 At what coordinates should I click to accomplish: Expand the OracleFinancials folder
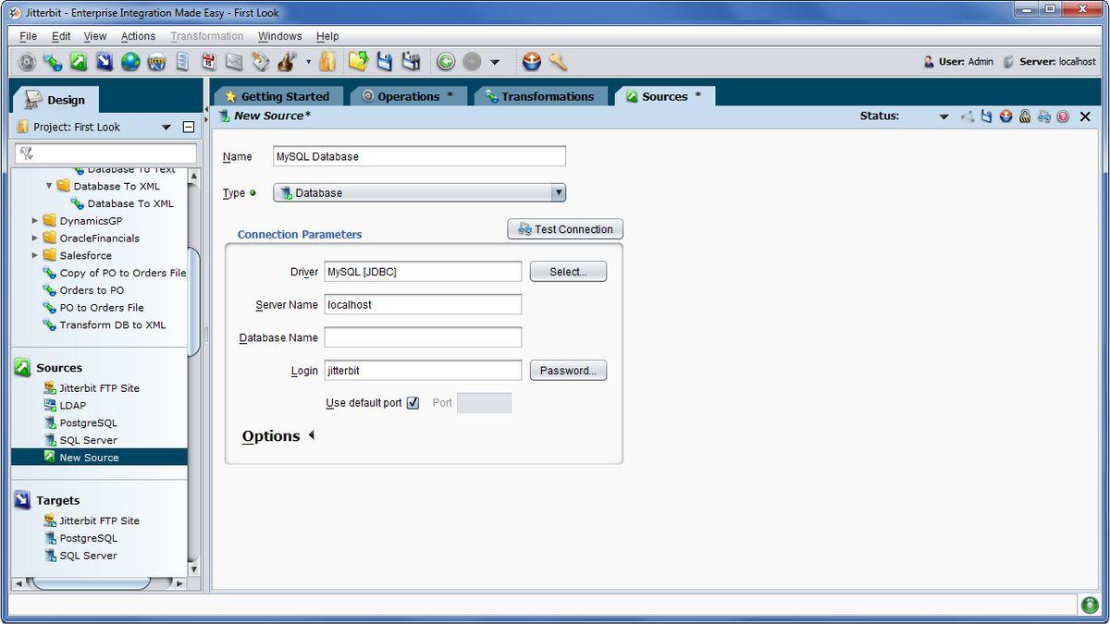[35, 239]
